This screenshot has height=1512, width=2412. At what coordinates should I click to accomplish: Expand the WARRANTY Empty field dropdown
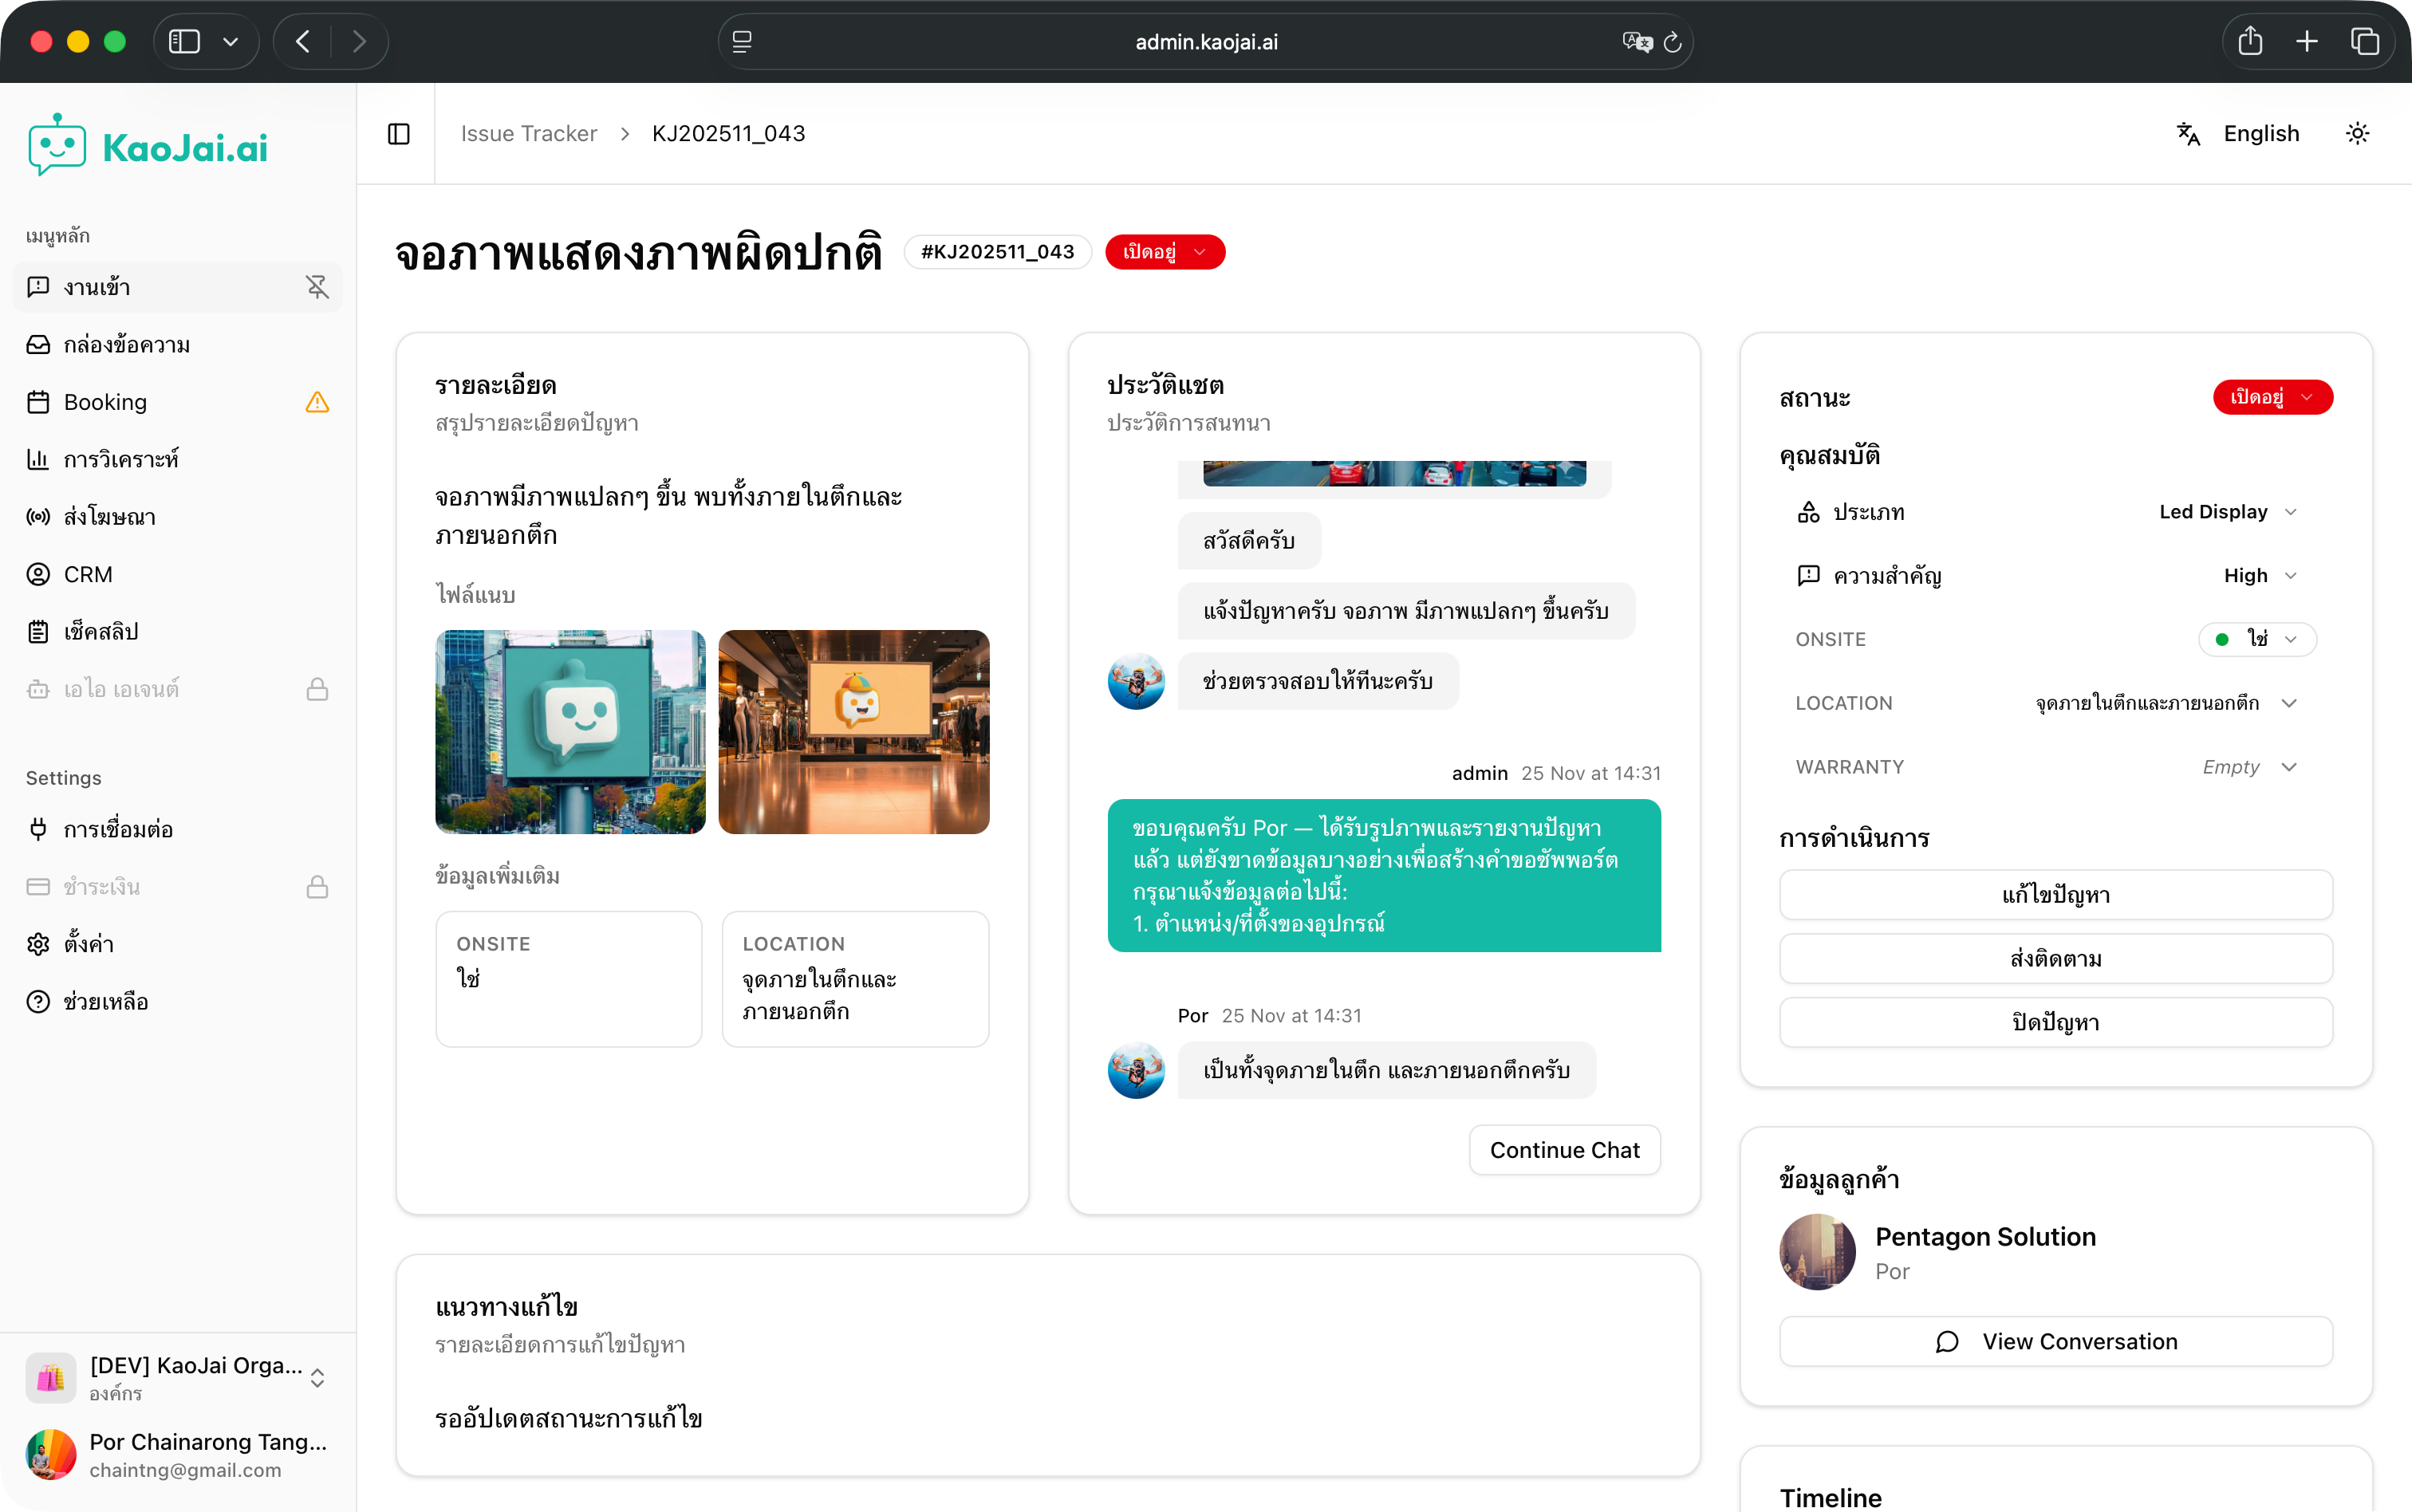(2248, 767)
